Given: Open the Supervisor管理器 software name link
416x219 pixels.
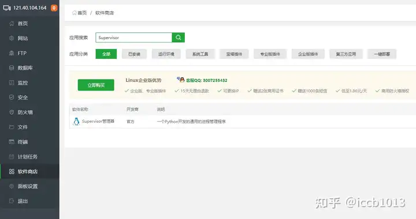Looking at the screenshot, I should (98, 122).
